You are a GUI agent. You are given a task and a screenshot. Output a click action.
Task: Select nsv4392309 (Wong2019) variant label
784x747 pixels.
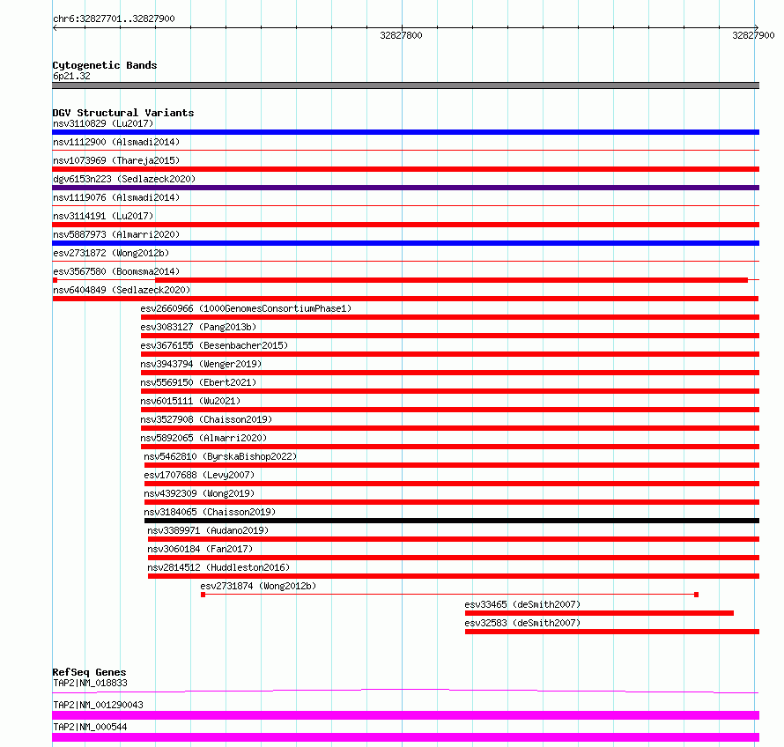tap(199, 493)
